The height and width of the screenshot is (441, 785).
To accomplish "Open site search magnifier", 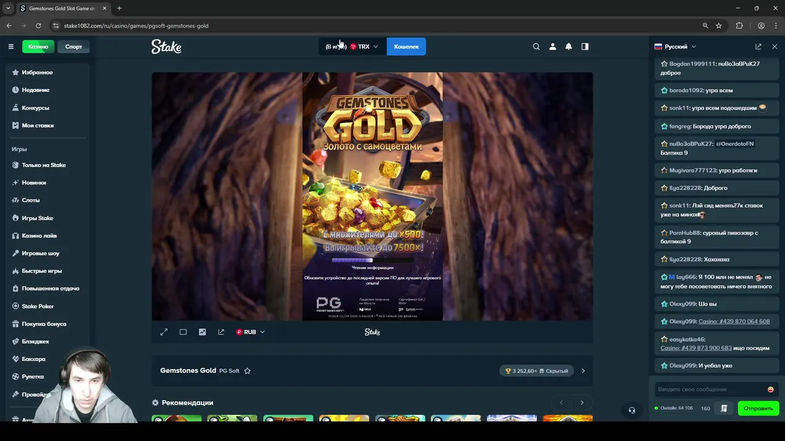I will pos(536,47).
